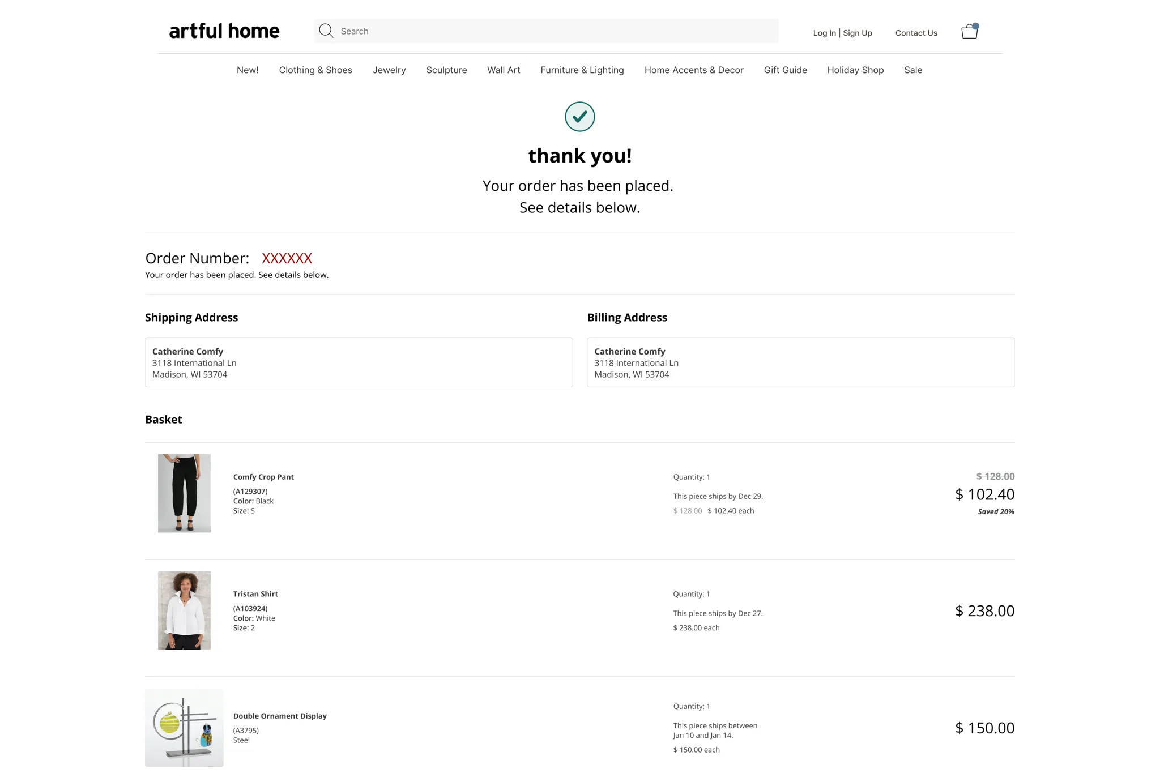
Task: Open Furniture & Lighting menu
Action: 582,70
